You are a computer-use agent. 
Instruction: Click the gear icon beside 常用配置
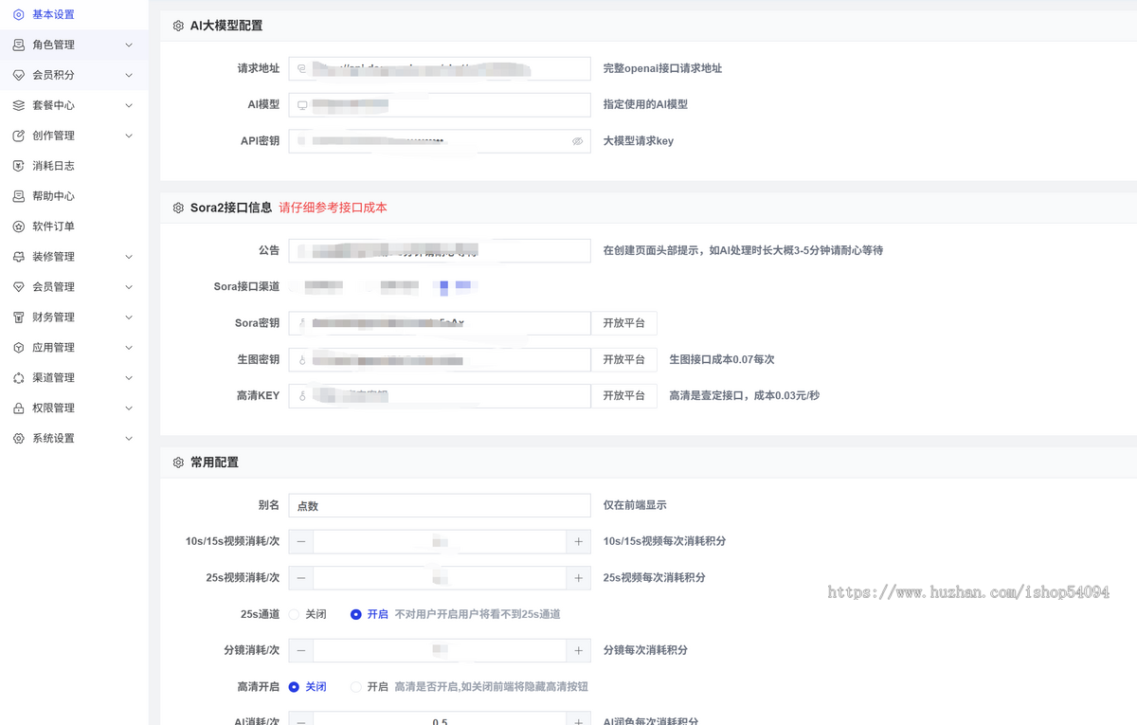tap(178, 462)
